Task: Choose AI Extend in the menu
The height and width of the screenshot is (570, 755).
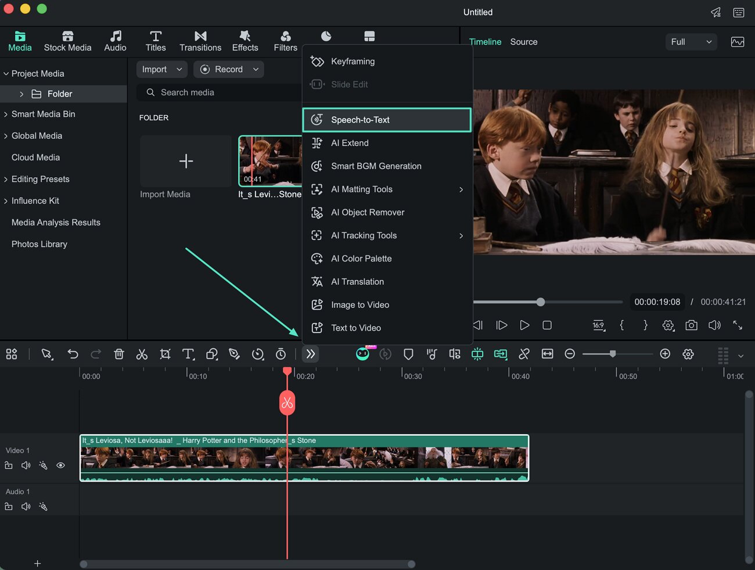Action: pos(387,143)
